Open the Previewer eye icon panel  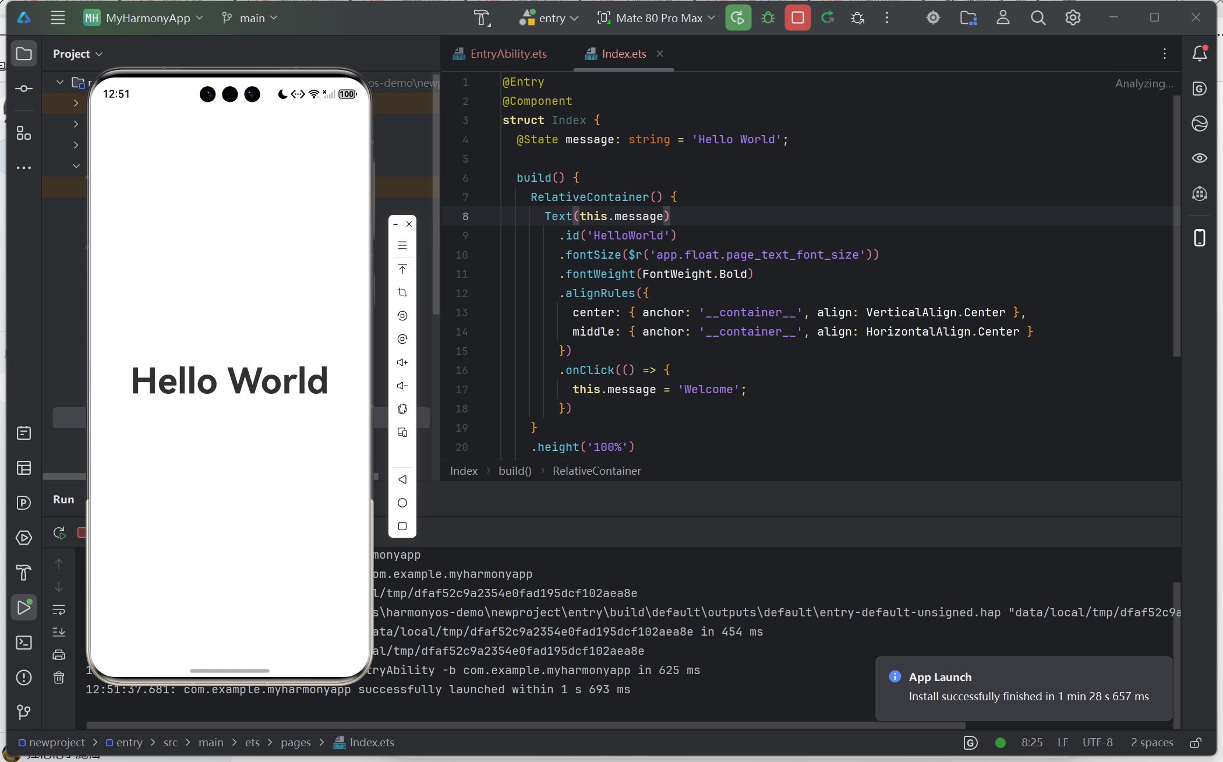point(1199,158)
